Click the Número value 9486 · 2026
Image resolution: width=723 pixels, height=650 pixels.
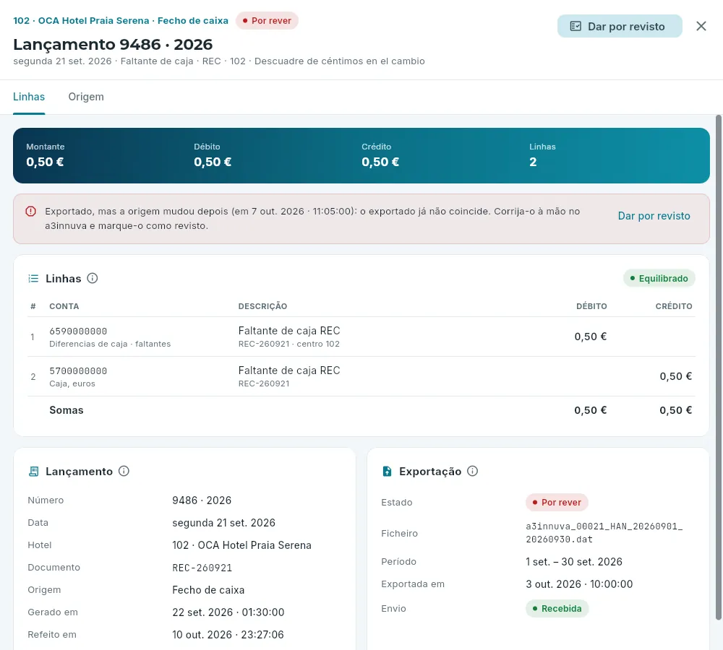click(x=202, y=500)
